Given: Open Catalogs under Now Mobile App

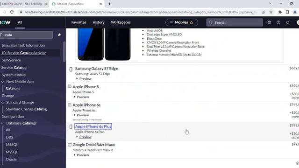Looking at the screenshot, I should [x=13, y=88].
